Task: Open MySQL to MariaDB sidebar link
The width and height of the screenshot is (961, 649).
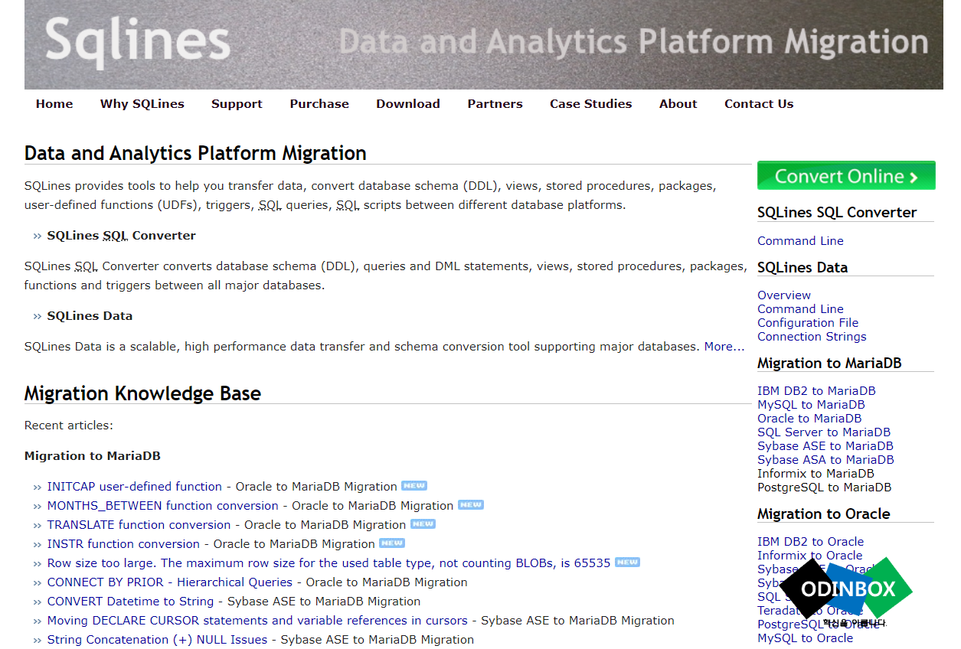Action: (811, 405)
